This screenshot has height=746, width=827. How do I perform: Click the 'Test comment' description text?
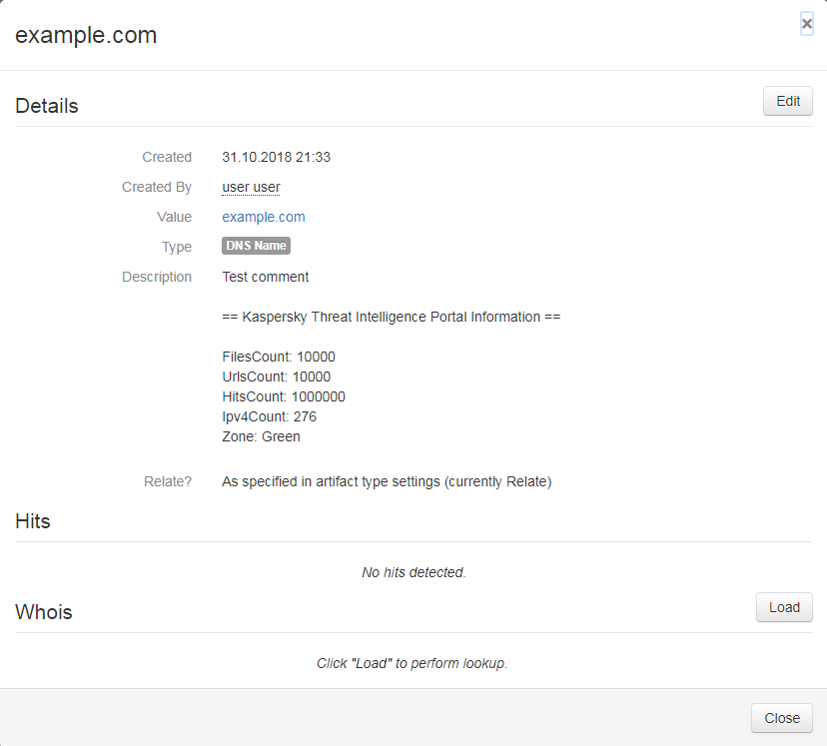266,277
